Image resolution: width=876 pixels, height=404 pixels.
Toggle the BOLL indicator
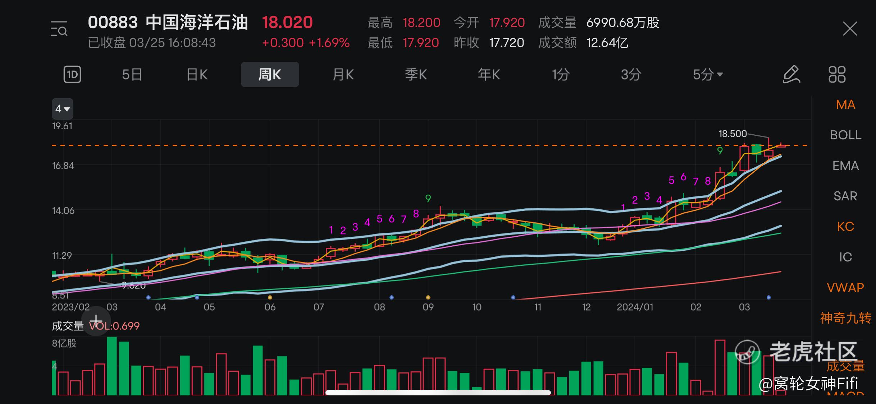click(845, 135)
